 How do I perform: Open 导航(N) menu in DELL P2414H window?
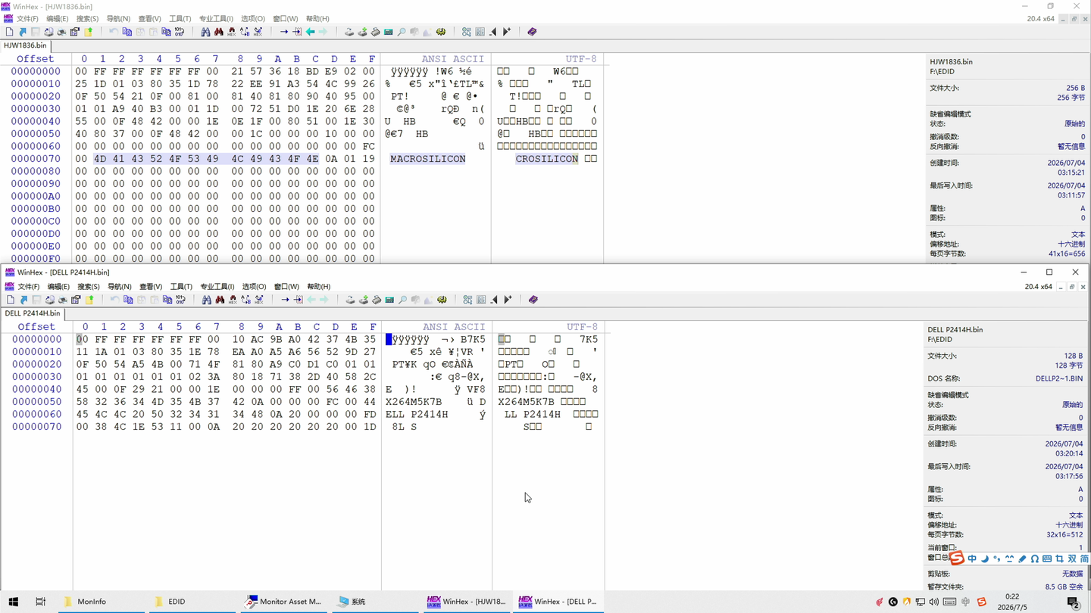point(119,287)
